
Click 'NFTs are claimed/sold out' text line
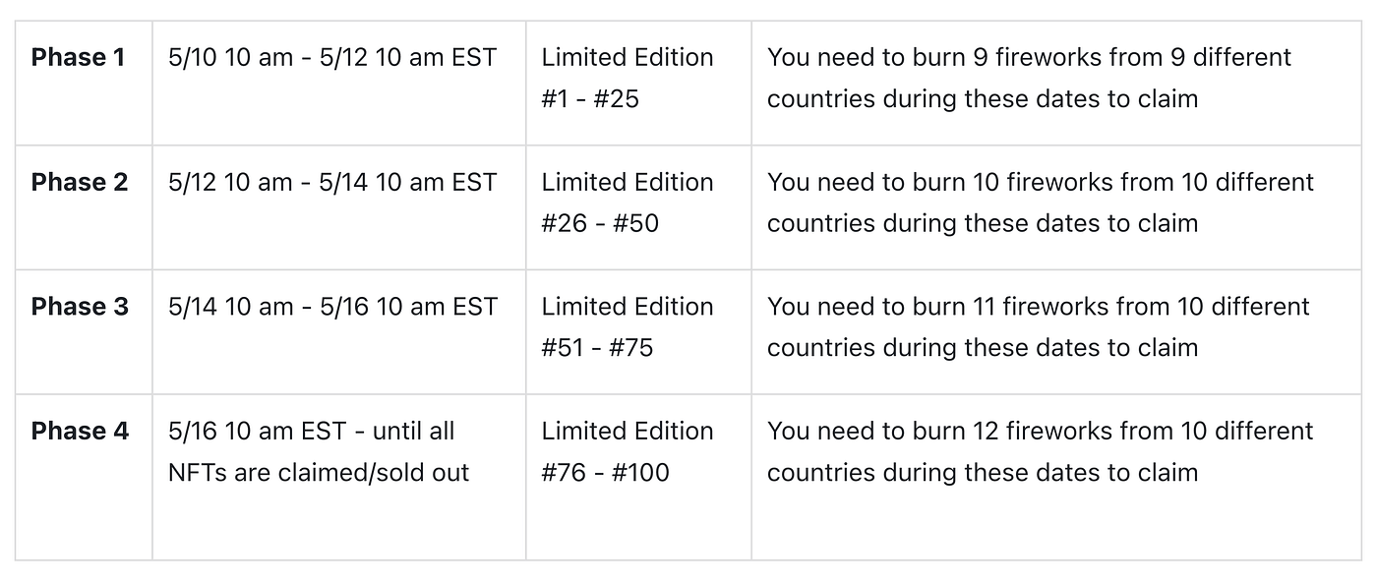coord(319,473)
